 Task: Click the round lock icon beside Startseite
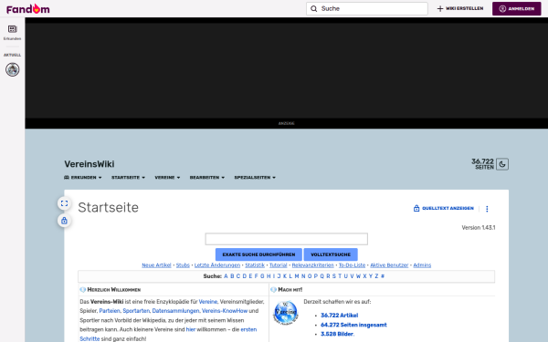(x=64, y=221)
